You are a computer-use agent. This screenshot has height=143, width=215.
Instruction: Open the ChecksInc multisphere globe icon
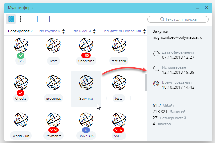86,45
